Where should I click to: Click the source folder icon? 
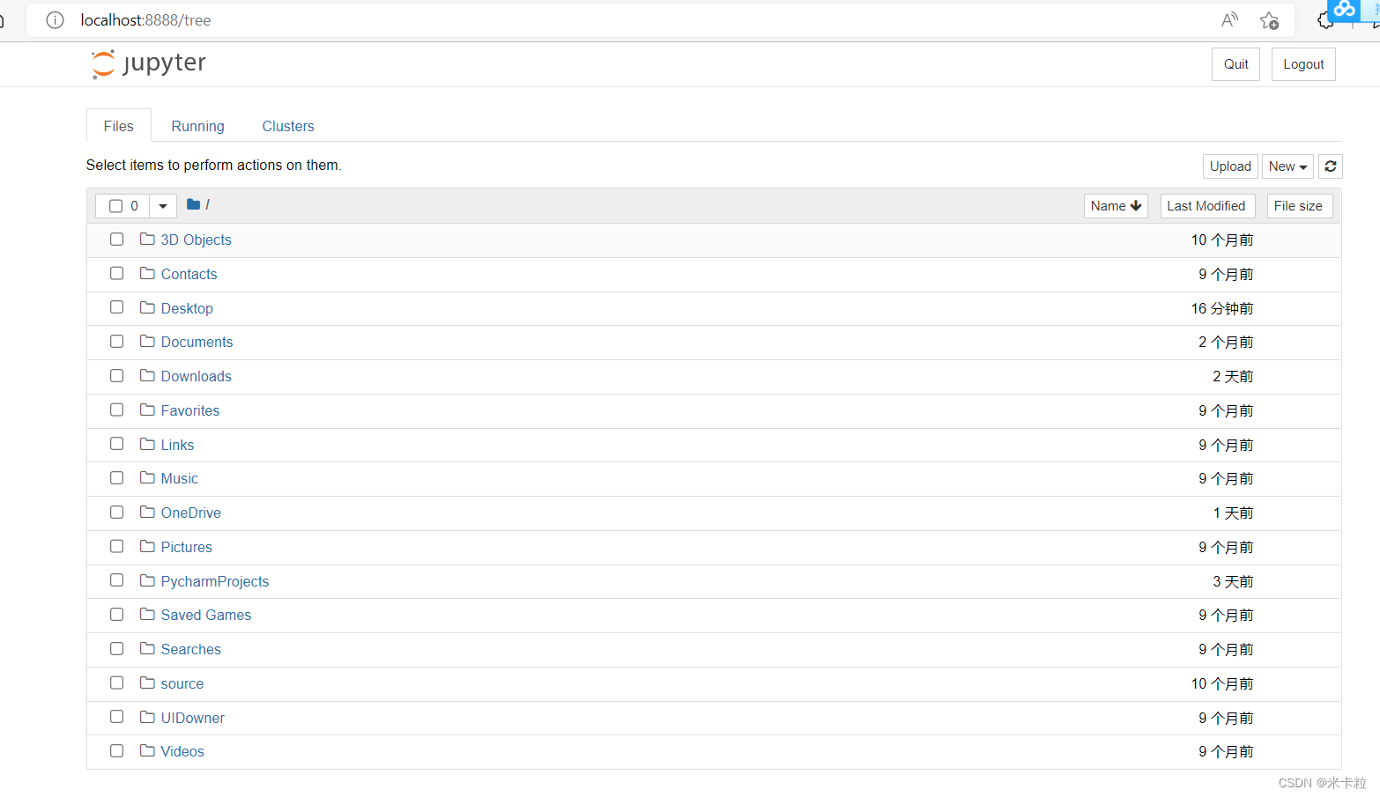click(147, 683)
